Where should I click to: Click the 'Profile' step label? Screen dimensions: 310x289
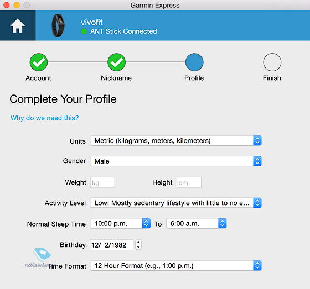pyautogui.click(x=194, y=78)
